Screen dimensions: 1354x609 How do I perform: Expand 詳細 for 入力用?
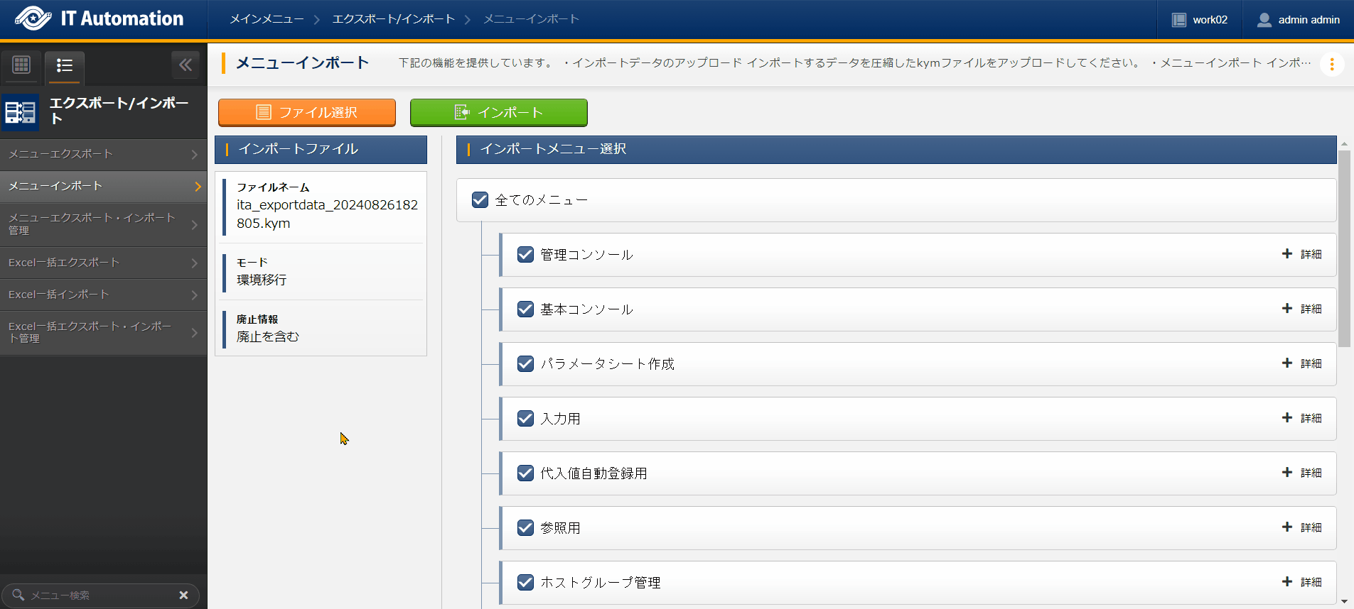pyautogui.click(x=1302, y=418)
